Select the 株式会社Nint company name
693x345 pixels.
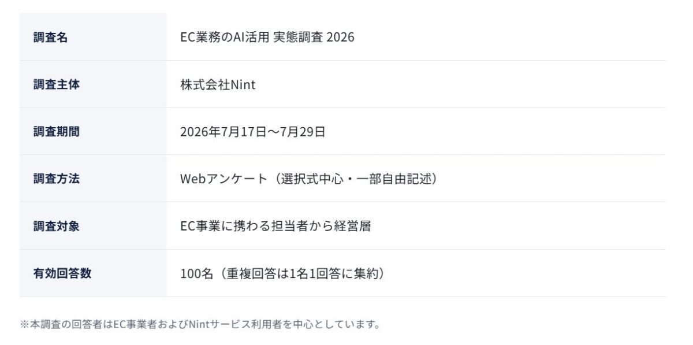[218, 85]
